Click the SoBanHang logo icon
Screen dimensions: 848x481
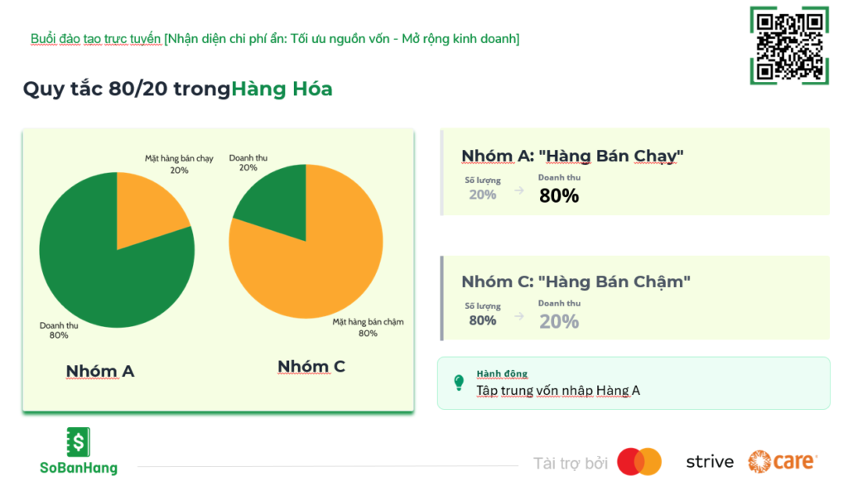pos(79,442)
